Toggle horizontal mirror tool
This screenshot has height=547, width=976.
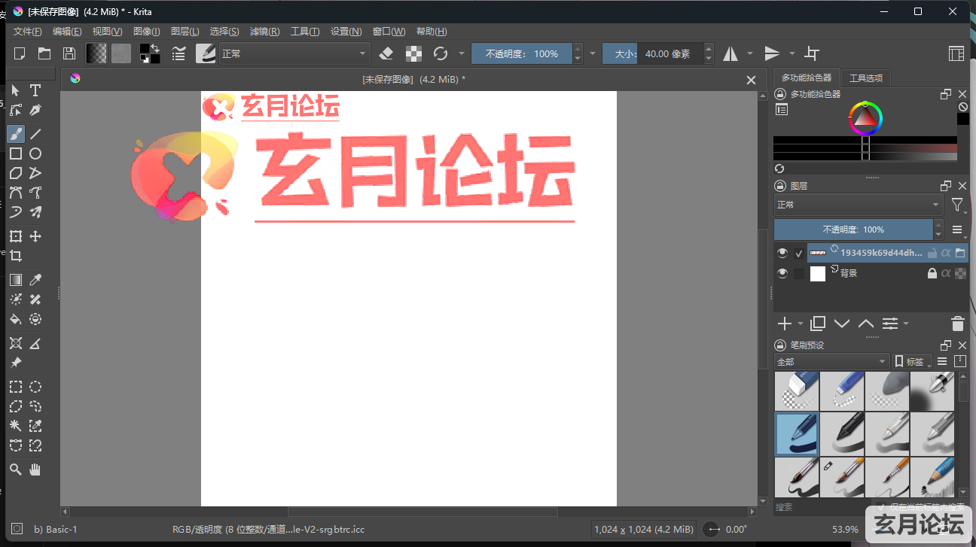coord(730,53)
